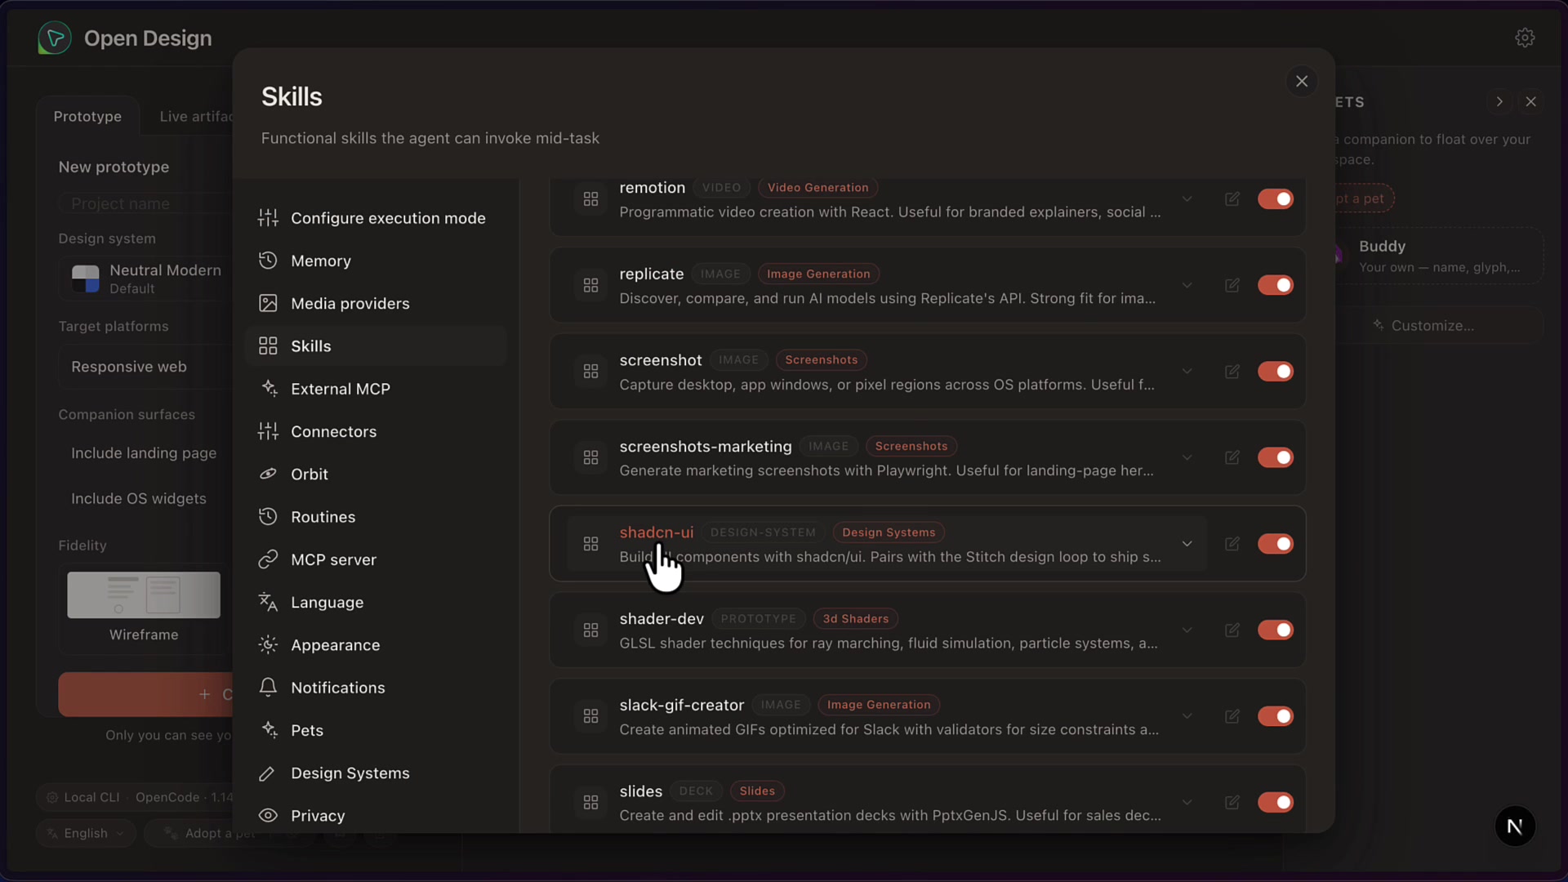1568x882 pixels.
Task: Expand the slack-gif-creator skill details
Action: (x=1187, y=716)
